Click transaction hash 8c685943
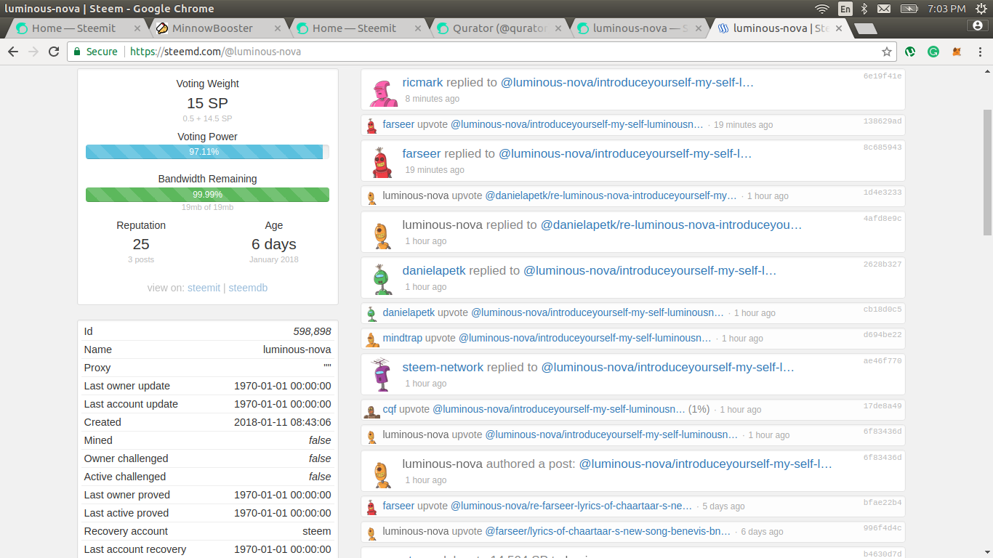The image size is (993, 558). click(883, 147)
